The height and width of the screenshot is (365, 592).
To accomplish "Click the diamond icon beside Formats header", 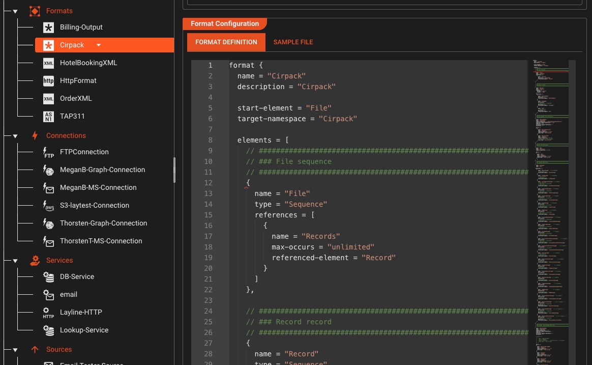I will 35,11.
